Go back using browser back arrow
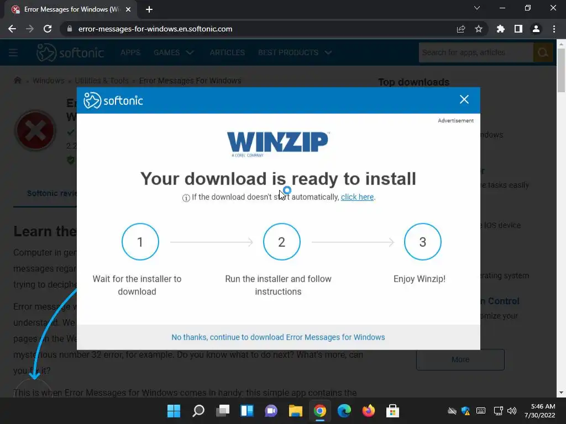The image size is (566, 424). point(12,29)
